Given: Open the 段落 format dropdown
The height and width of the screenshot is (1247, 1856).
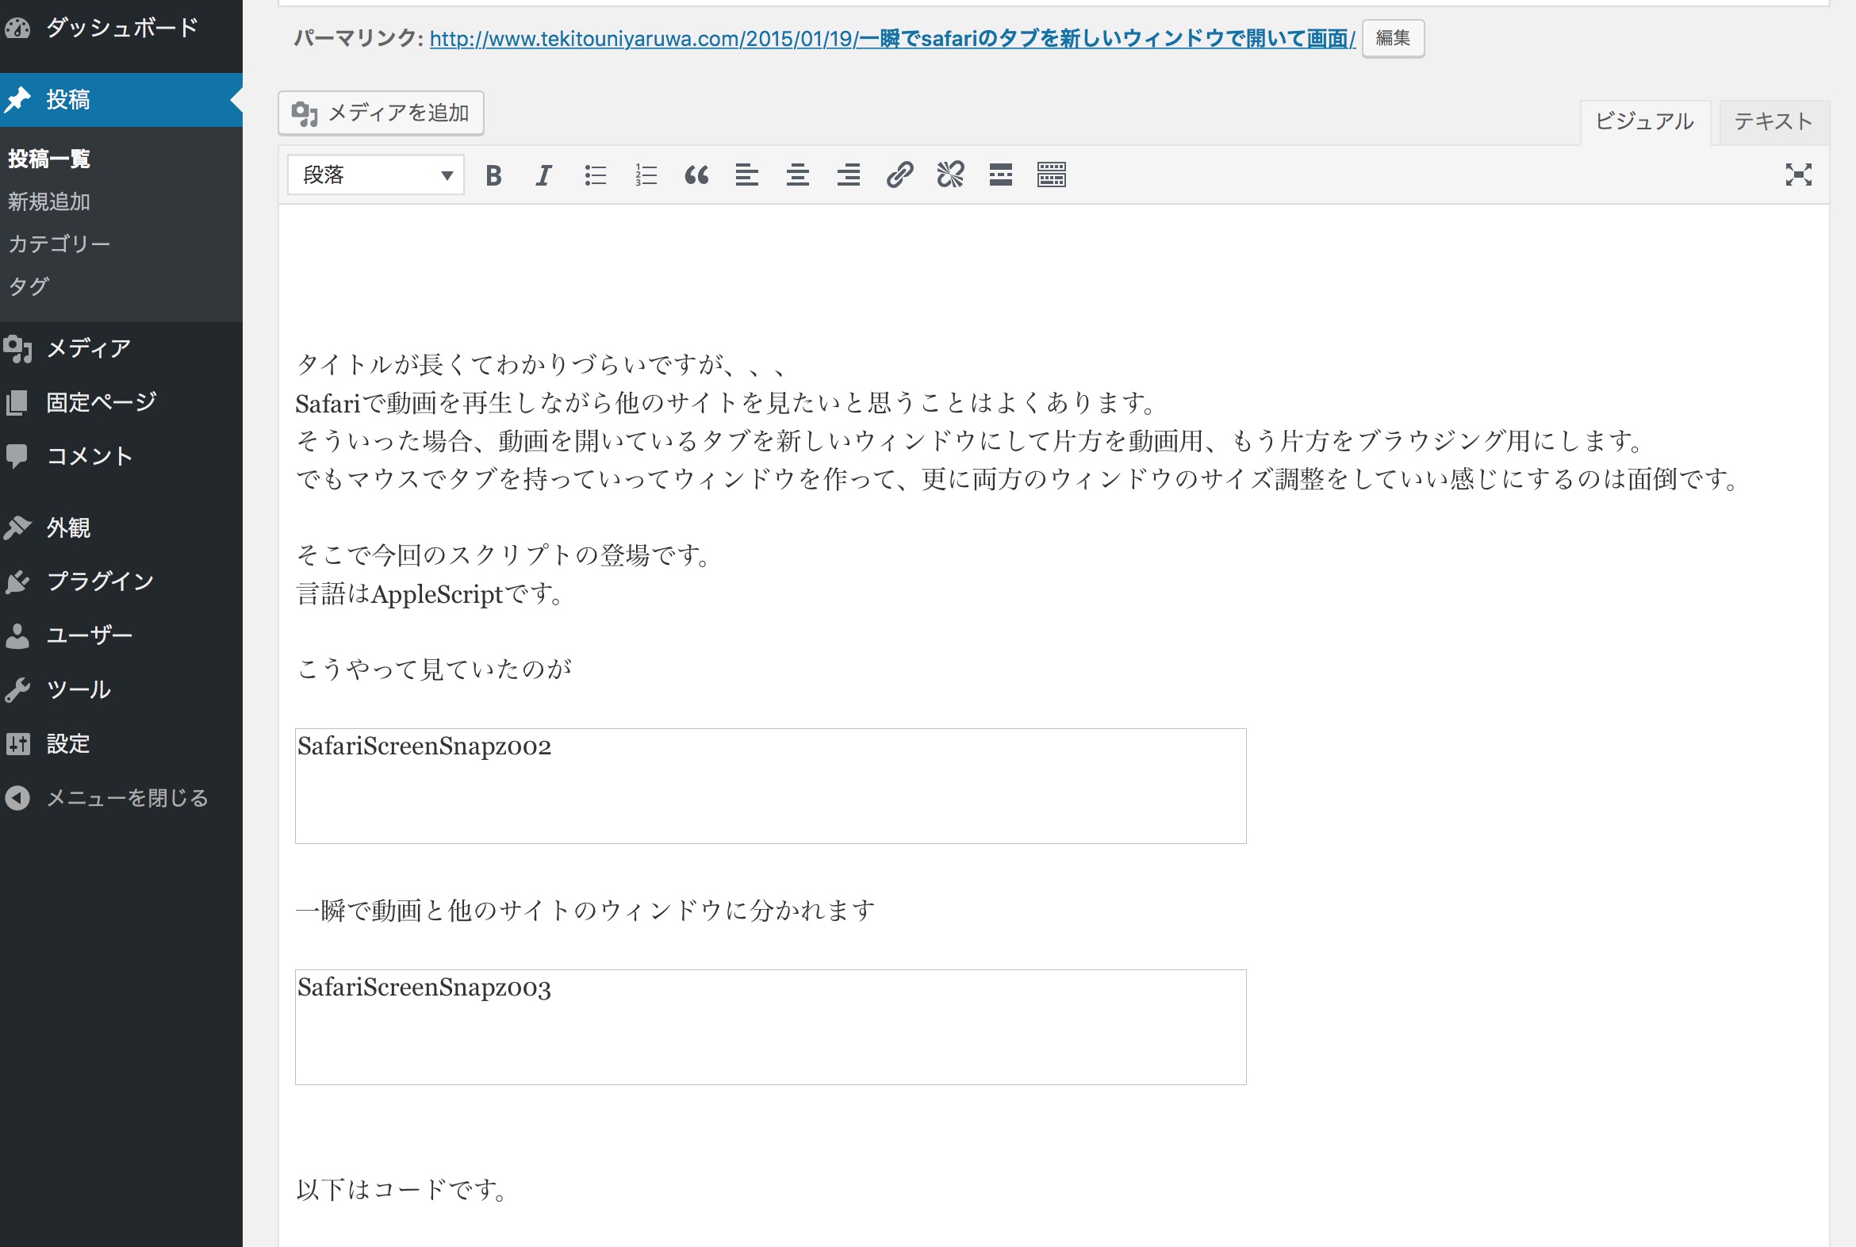Looking at the screenshot, I should pyautogui.click(x=375, y=175).
